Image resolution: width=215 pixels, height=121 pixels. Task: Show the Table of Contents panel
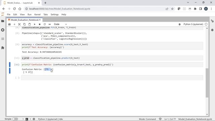point(3,39)
